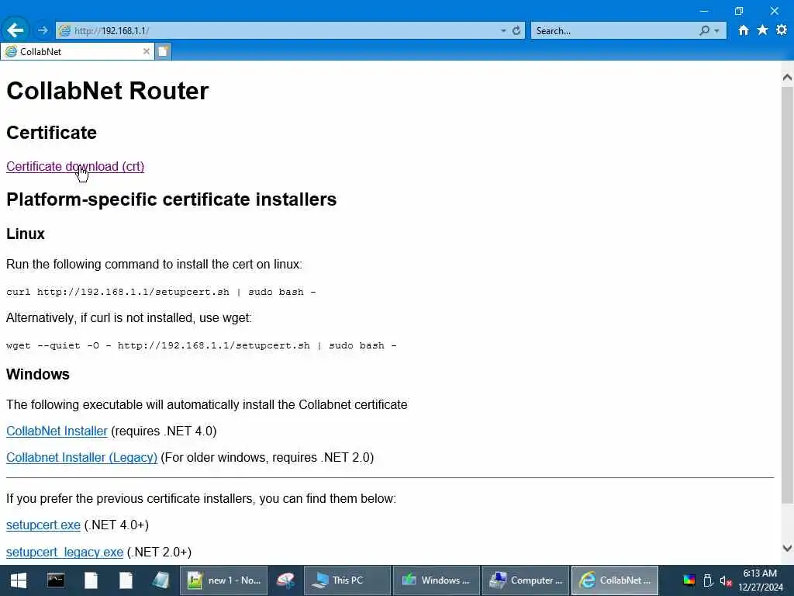
Task: Switch to the Computer... taskbar window
Action: coord(525,580)
